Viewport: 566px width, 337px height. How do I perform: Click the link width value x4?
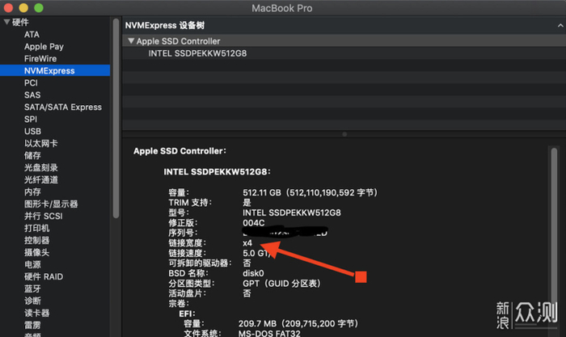[247, 243]
